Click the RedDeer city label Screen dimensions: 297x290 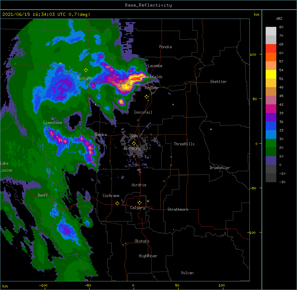152,88
